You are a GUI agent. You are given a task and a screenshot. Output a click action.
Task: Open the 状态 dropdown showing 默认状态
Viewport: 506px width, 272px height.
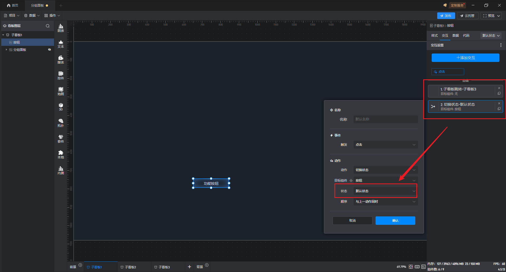(385, 191)
